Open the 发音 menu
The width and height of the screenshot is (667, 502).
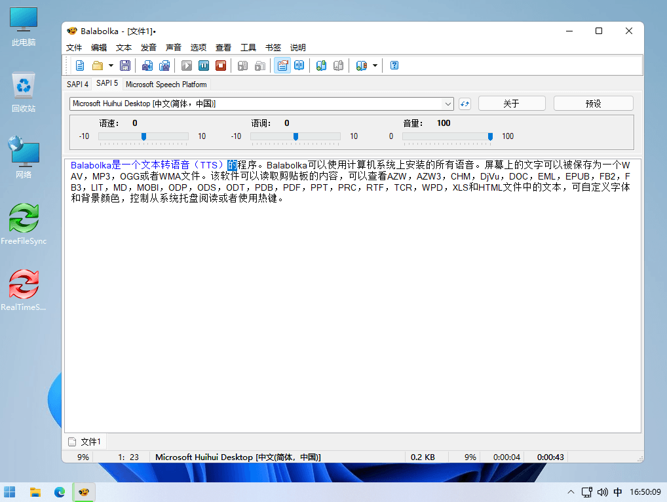point(148,47)
